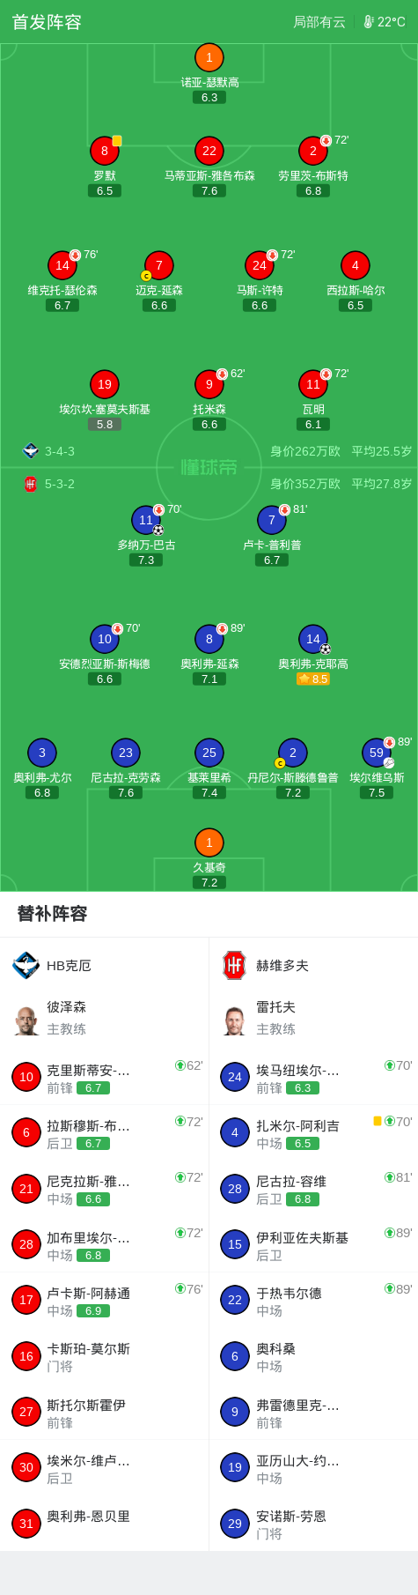
Task: Click HB克厄 club crest in substitutes
Action: [x=26, y=966]
